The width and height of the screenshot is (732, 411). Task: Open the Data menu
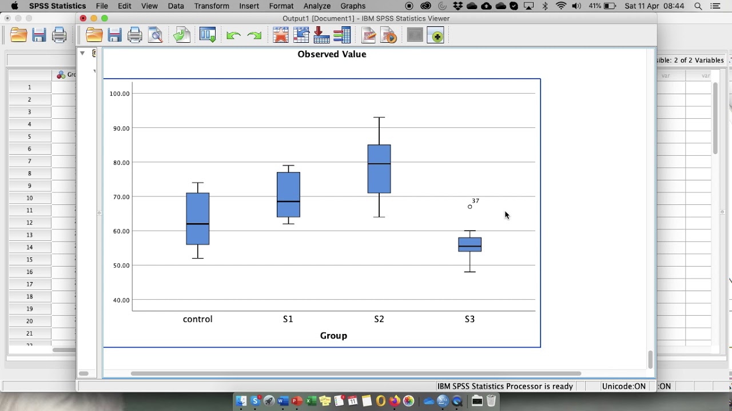(176, 6)
